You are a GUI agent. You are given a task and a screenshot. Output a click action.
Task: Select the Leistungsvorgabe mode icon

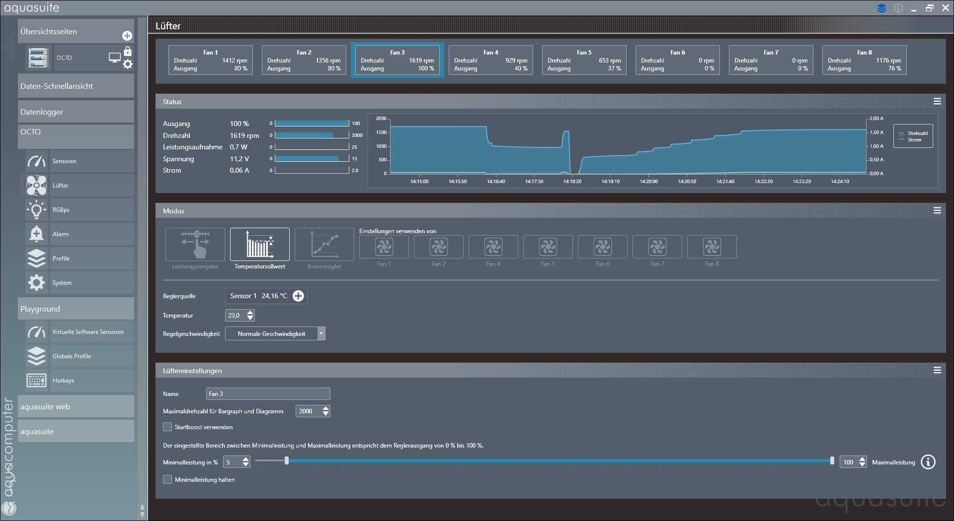[x=195, y=244]
